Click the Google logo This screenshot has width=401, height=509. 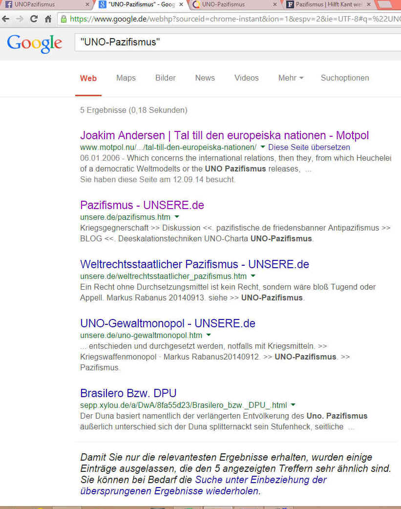(x=35, y=43)
